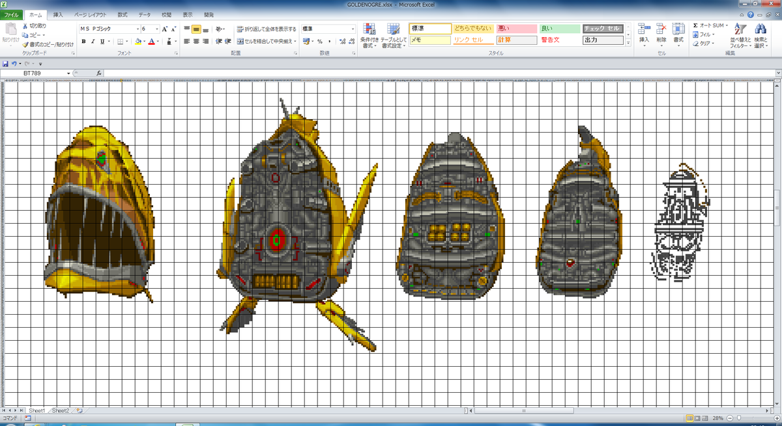Open the font name dropdown MS Pゴシック
The image size is (782, 426).
(x=138, y=29)
